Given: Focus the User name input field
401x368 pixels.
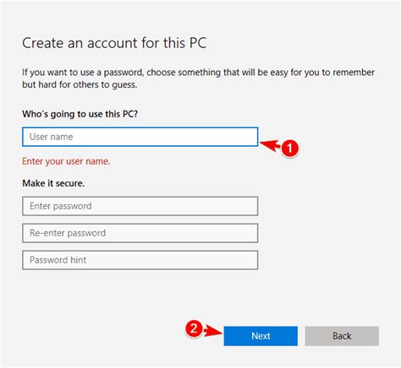Looking at the screenshot, I should pos(140,137).
